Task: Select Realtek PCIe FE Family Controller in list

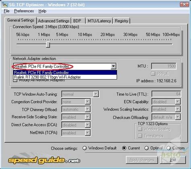Action: (x=65, y=73)
